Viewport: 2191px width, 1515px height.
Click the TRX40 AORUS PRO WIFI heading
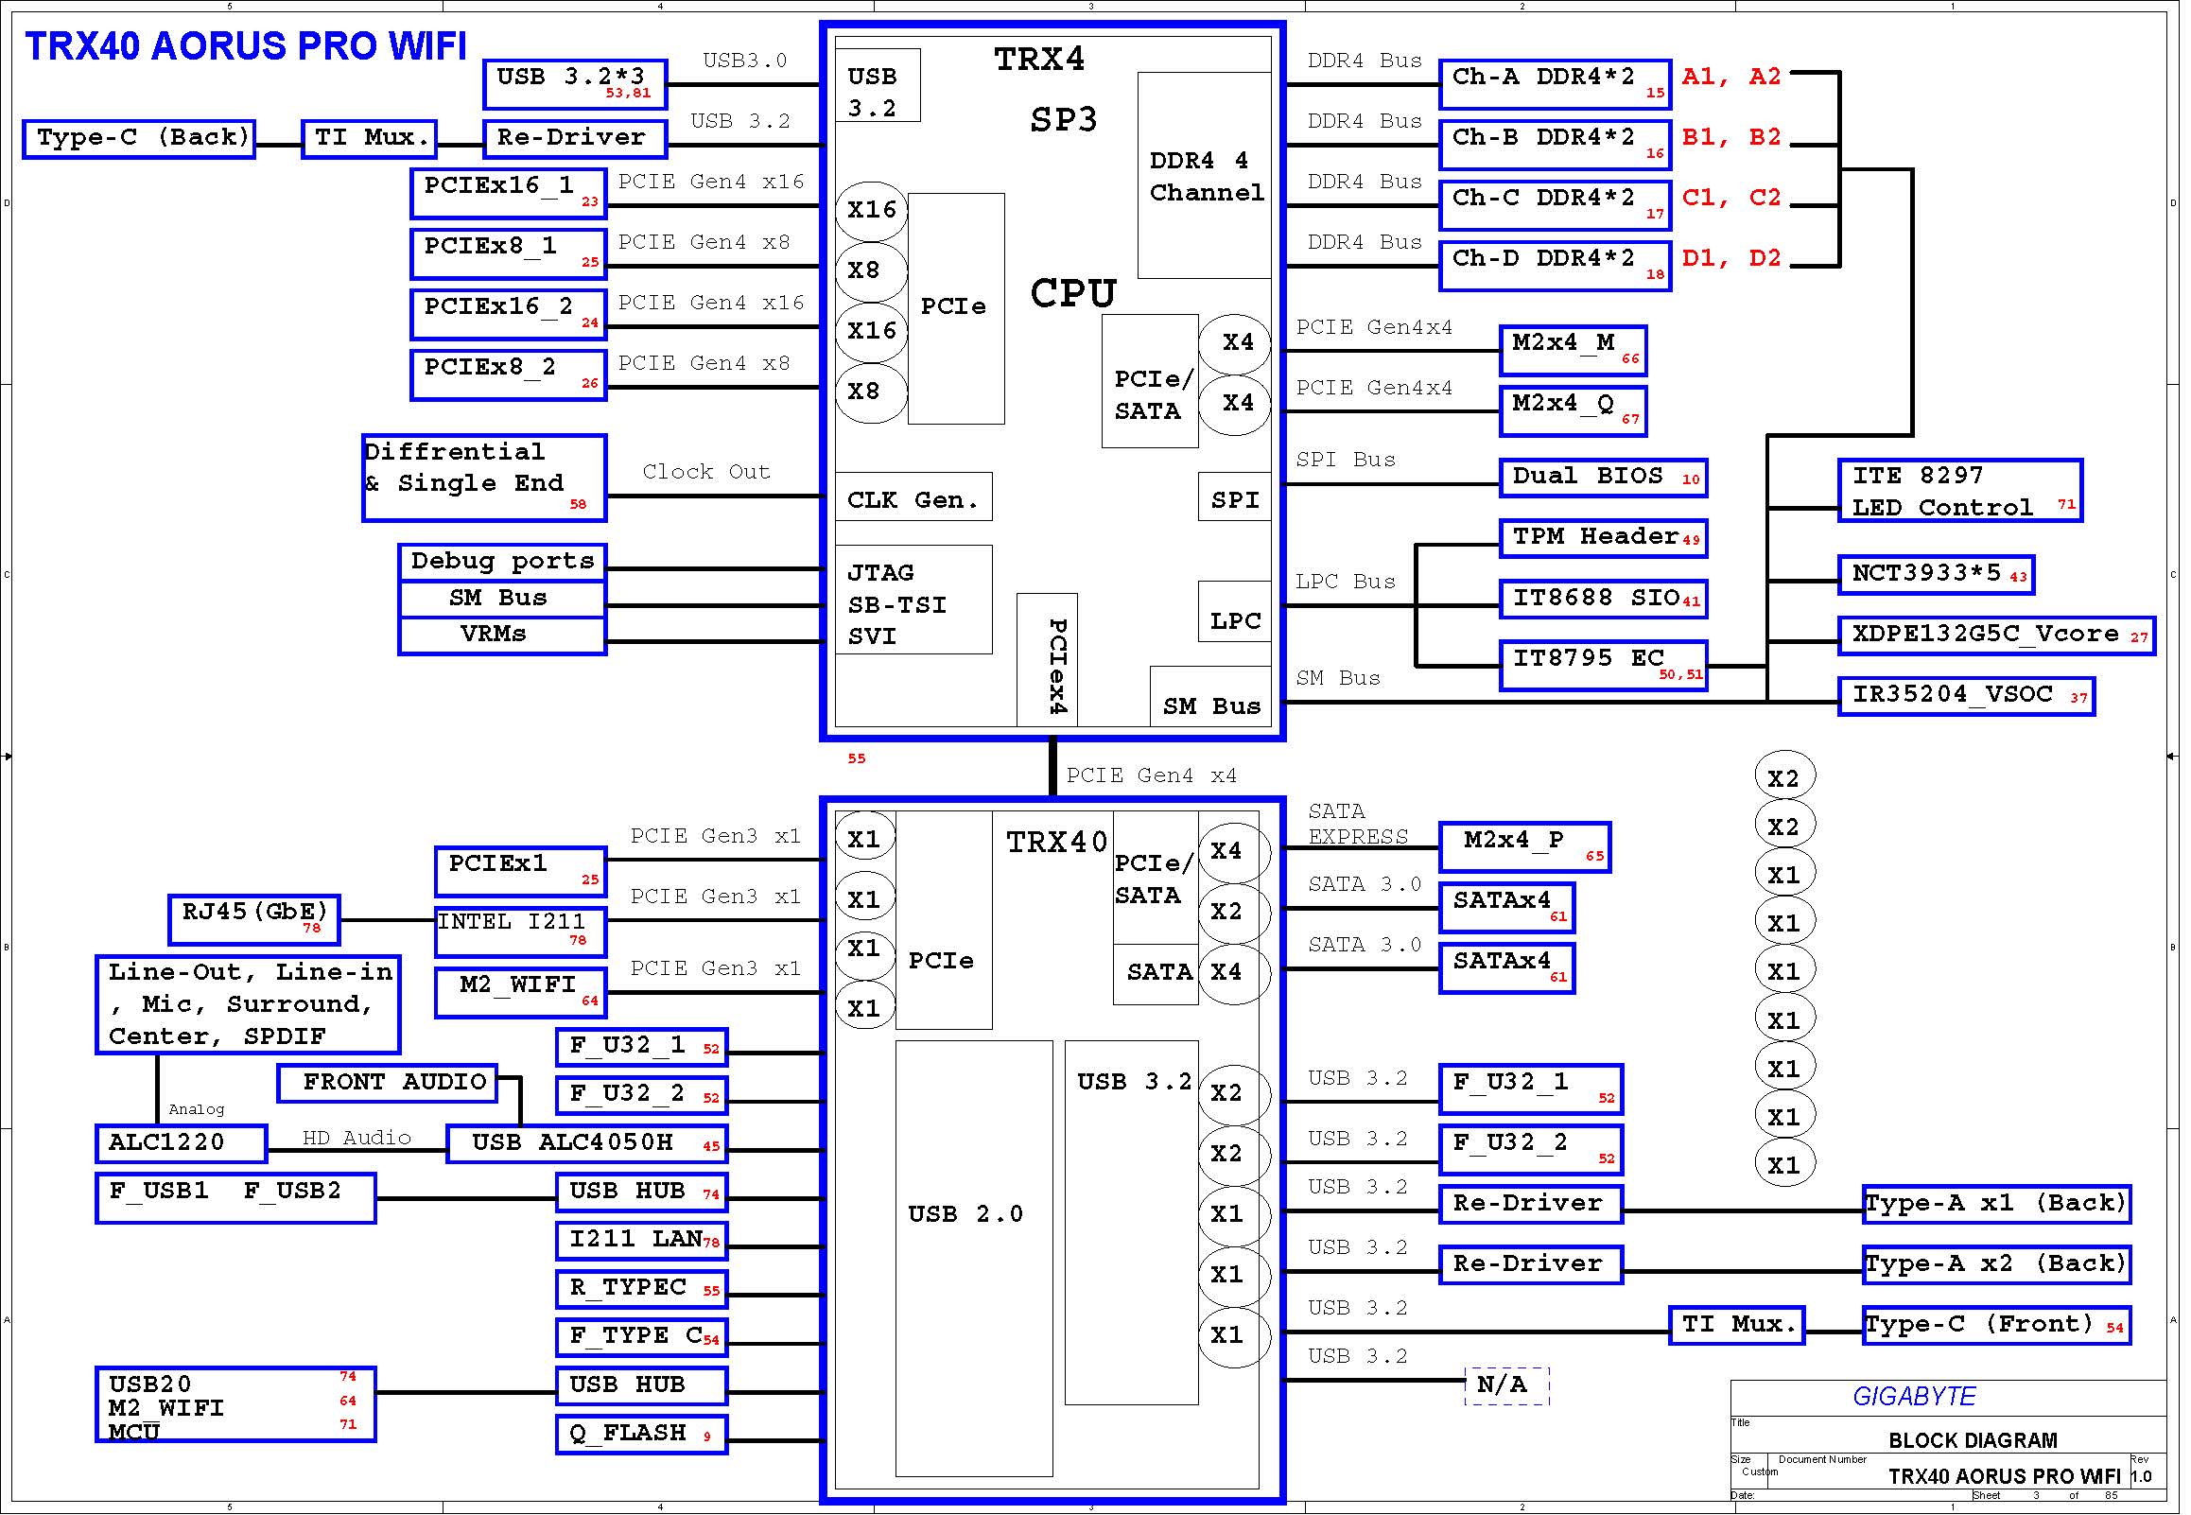(x=246, y=45)
